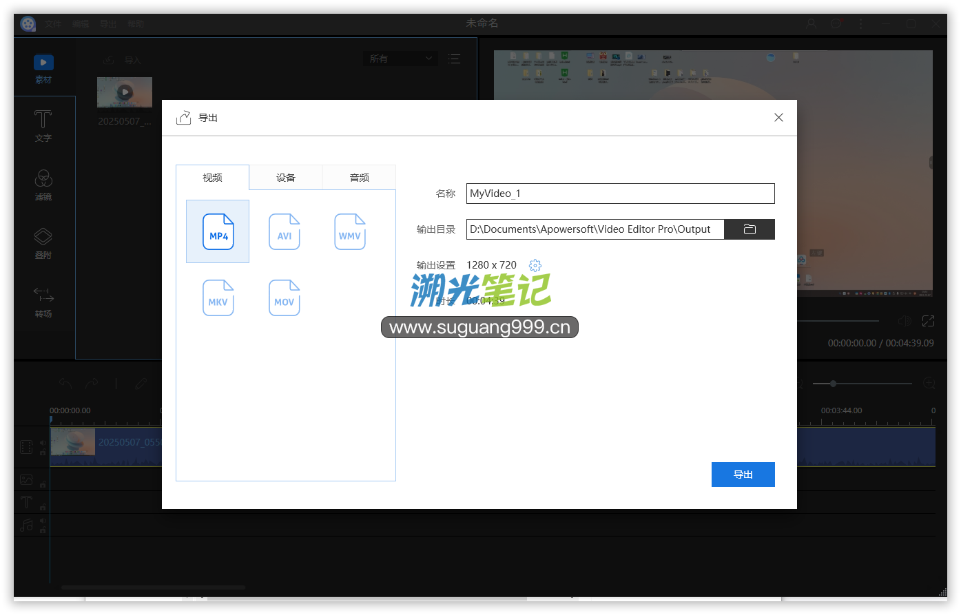Choose the MOV format icon

[284, 298]
